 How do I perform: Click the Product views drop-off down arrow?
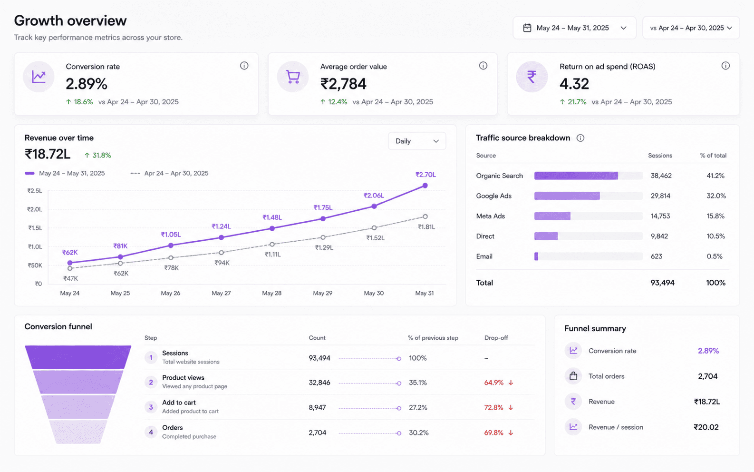(511, 383)
